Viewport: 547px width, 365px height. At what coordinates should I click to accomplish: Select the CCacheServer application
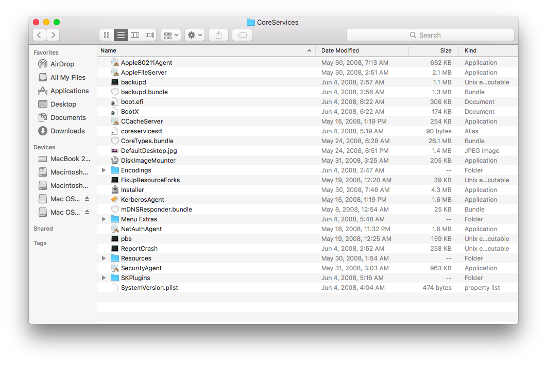pyautogui.click(x=307, y=121)
